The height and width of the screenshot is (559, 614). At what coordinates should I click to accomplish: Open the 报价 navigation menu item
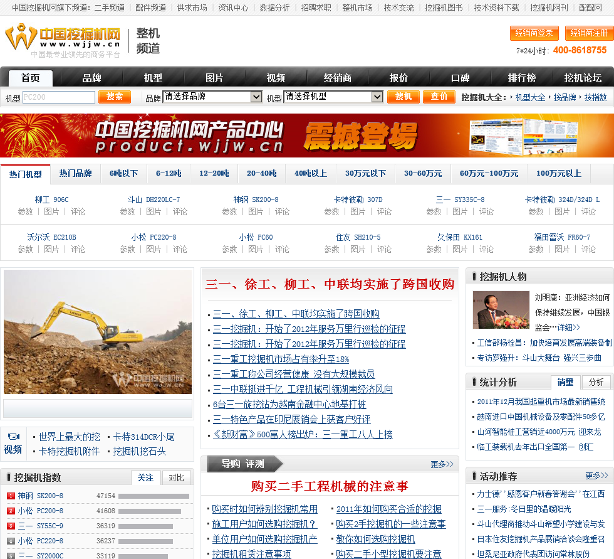(x=398, y=78)
